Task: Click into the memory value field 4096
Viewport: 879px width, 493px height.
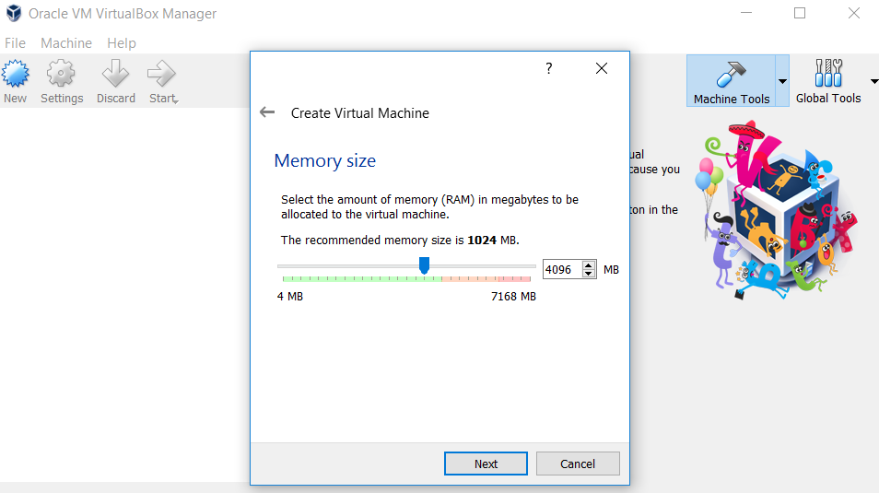Action: pos(562,269)
